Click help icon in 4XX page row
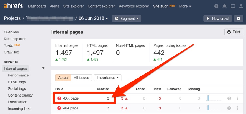 pos(230,98)
